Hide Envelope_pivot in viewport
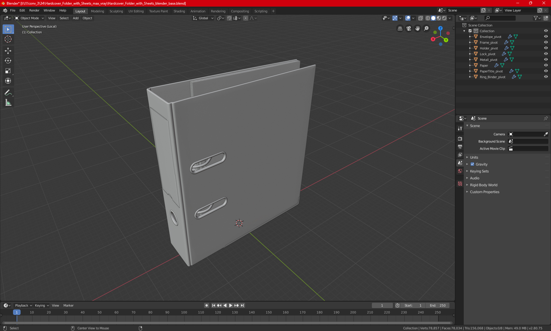551x331 pixels. (x=546, y=37)
